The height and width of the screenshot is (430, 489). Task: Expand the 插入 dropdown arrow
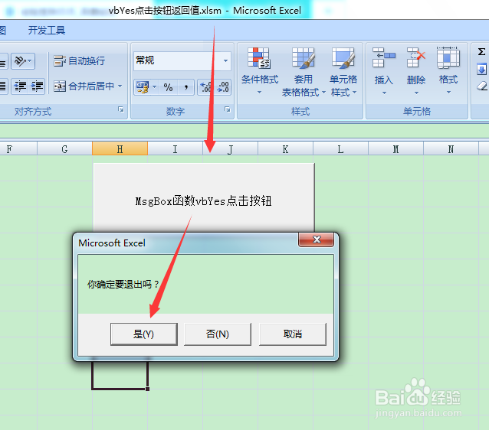[384, 93]
